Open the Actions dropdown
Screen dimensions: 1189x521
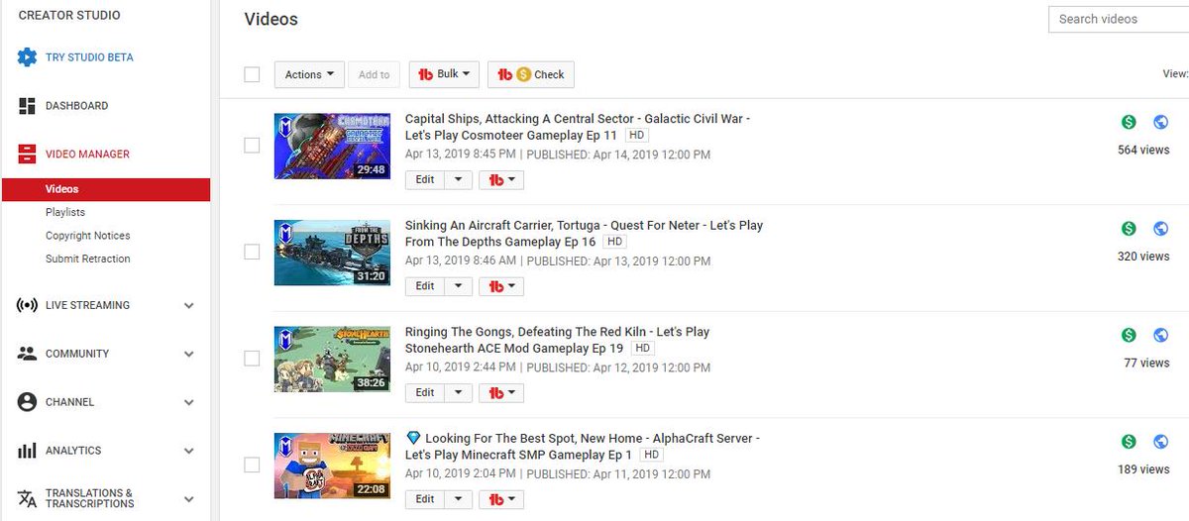coord(308,74)
